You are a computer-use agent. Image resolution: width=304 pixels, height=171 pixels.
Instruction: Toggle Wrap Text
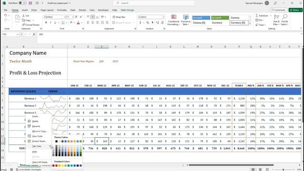pyautogui.click(x=119, y=17)
